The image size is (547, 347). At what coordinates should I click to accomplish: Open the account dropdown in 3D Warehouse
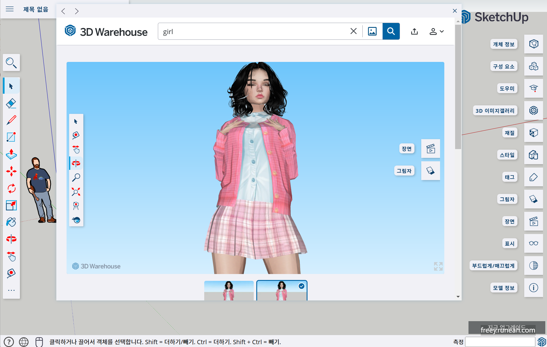pos(436,31)
